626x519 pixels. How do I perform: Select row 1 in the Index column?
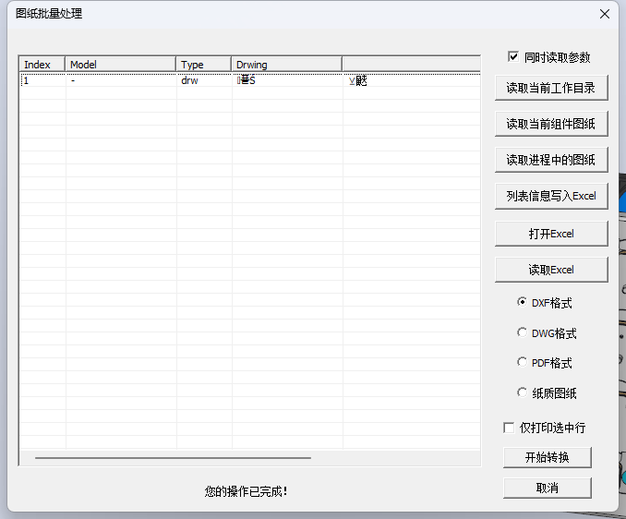pos(42,80)
